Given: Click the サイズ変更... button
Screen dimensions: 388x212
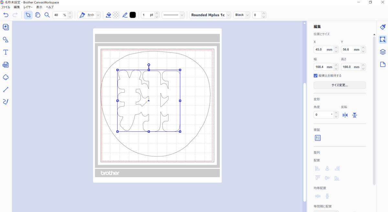Looking at the screenshot, I should (340, 85).
